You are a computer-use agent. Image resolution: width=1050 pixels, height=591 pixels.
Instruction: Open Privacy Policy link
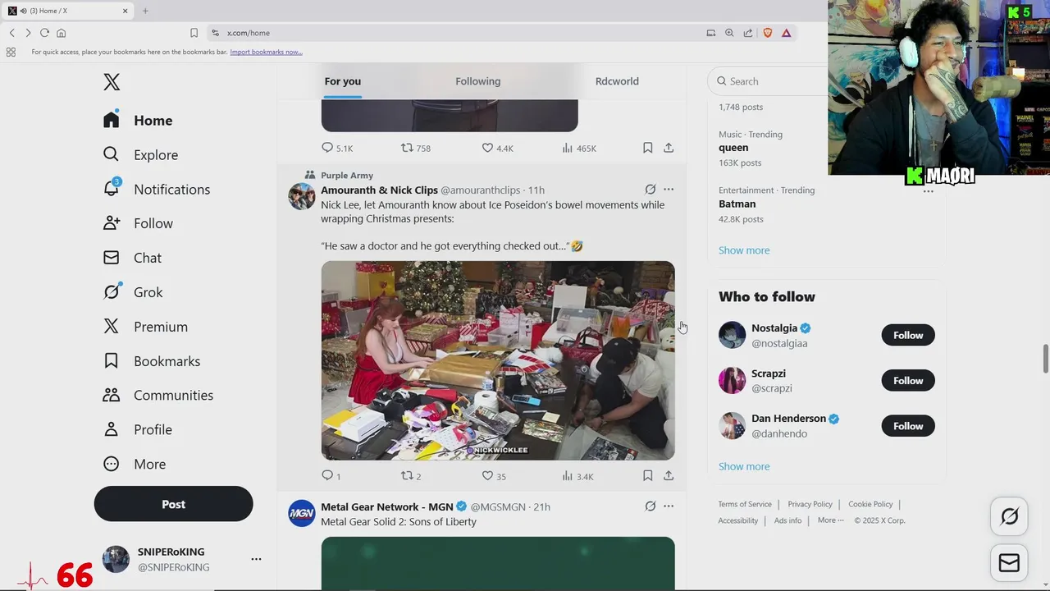[x=810, y=504]
